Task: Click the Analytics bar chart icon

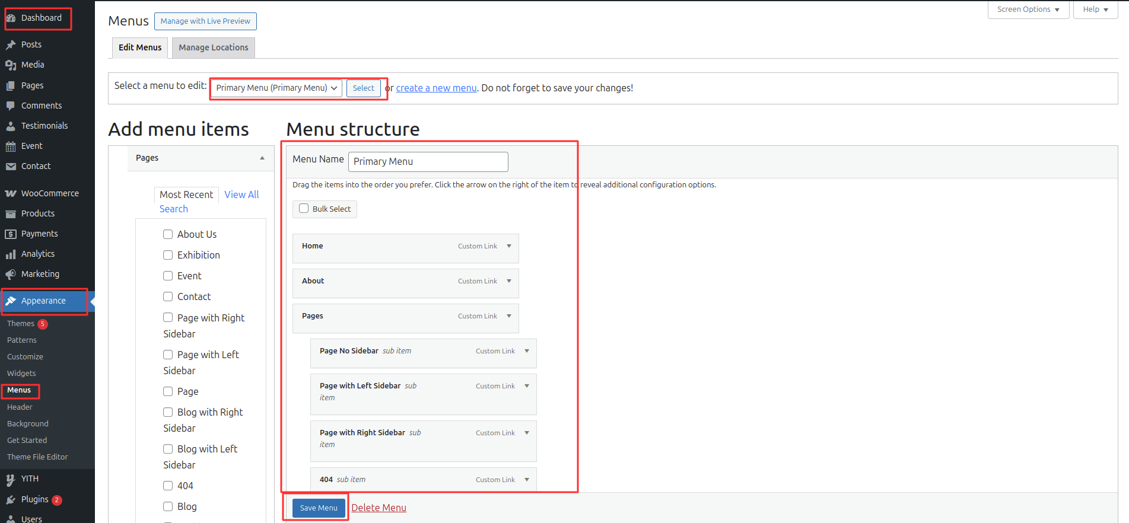Action: tap(11, 254)
